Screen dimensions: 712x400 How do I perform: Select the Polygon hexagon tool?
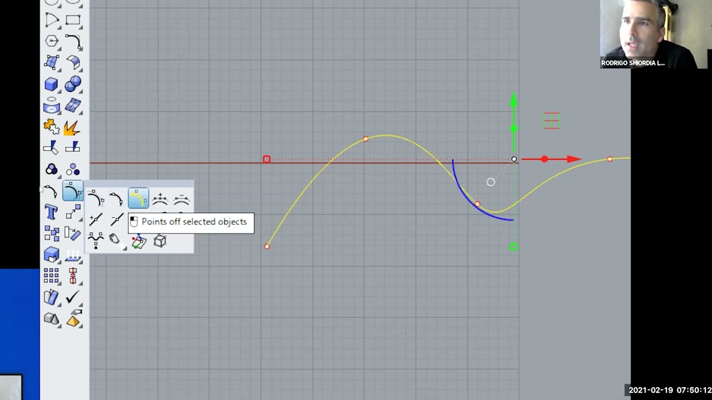(52, 41)
